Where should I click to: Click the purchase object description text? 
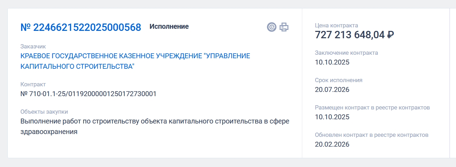155,126
